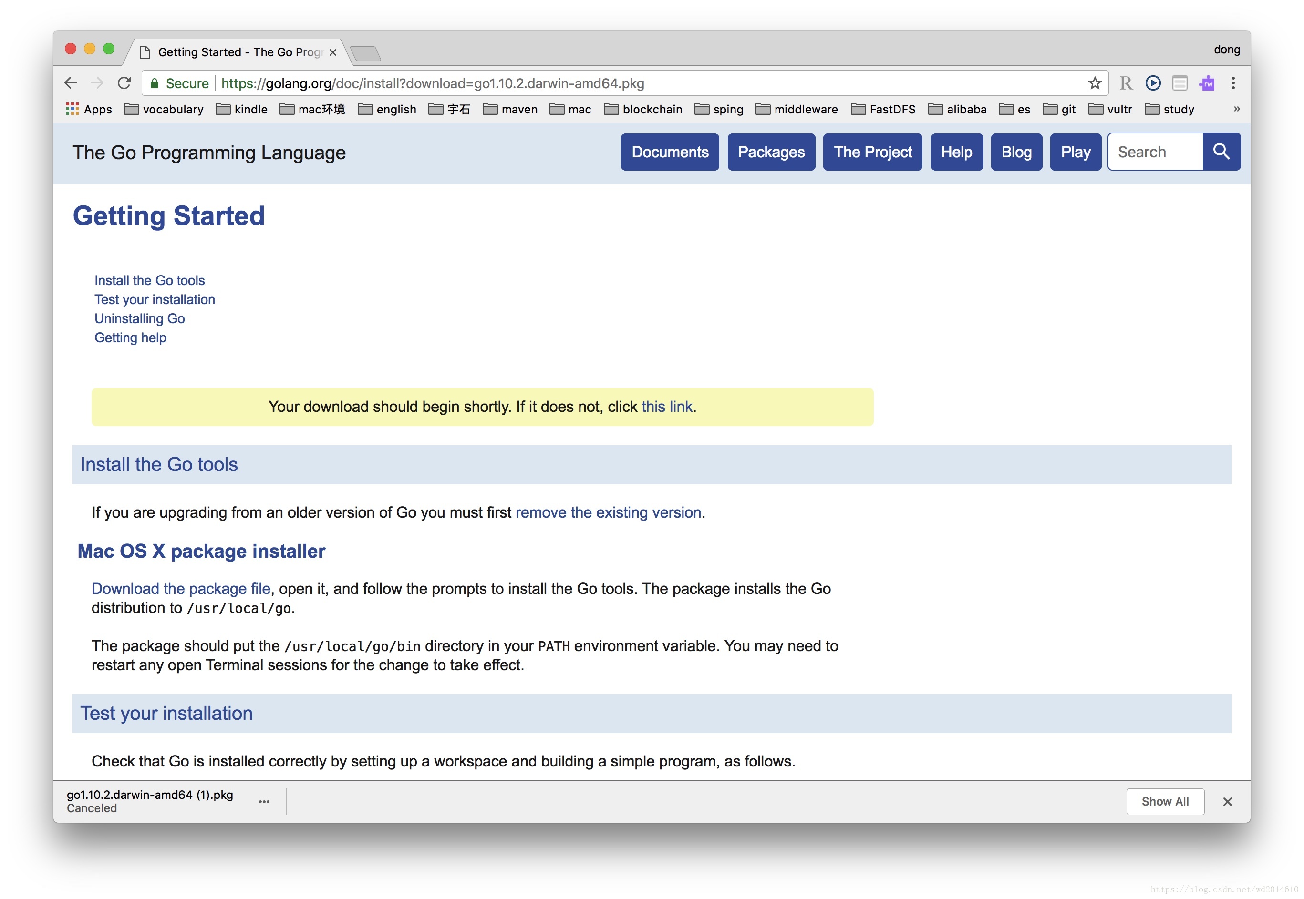The height and width of the screenshot is (899, 1304).
Task: Open the kindle bookmarks folder
Action: [x=242, y=109]
